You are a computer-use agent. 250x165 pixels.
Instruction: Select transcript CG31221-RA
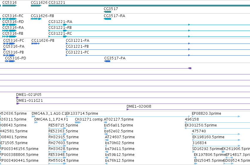(61, 22)
